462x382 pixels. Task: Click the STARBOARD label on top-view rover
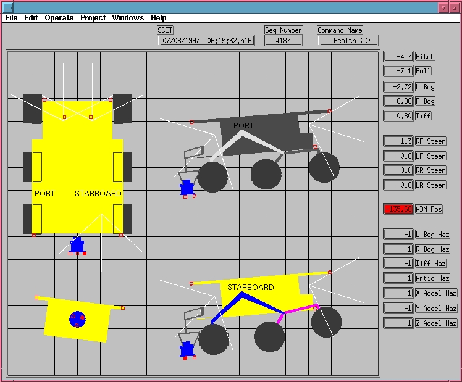[x=98, y=193]
